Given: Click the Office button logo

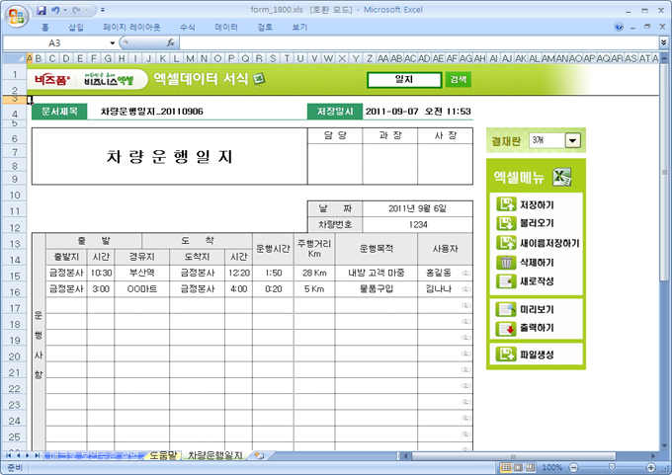Looking at the screenshot, I should 17,12.
